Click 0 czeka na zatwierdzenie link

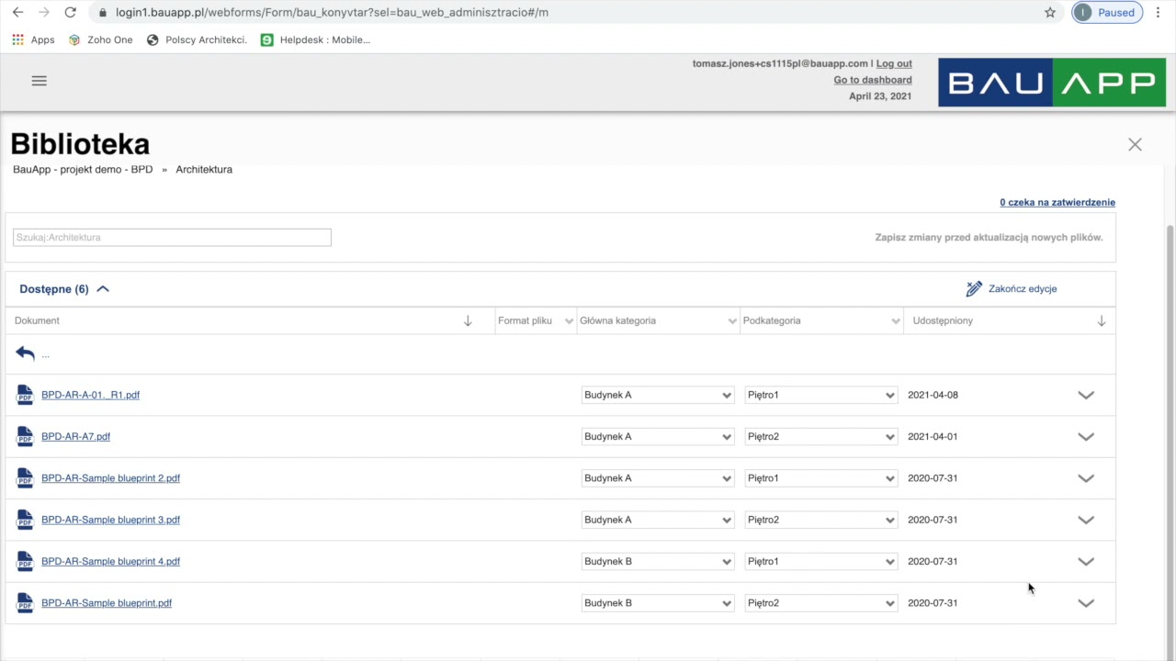tap(1057, 202)
